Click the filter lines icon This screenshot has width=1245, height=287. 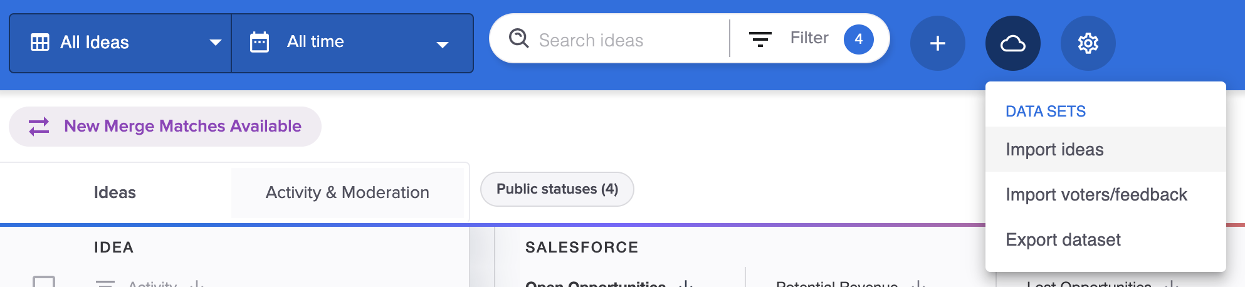pos(760,39)
